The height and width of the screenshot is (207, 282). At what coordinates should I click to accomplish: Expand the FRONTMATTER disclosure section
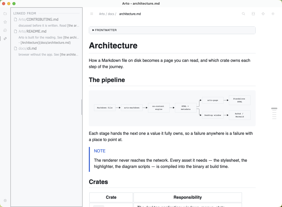tap(172, 30)
